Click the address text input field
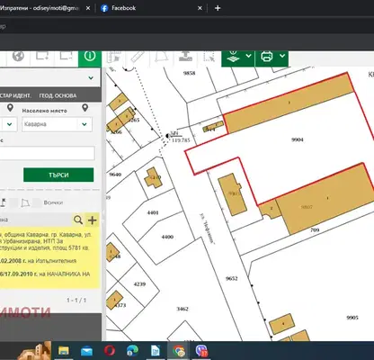Screen dimensions: 374x360 47,153
